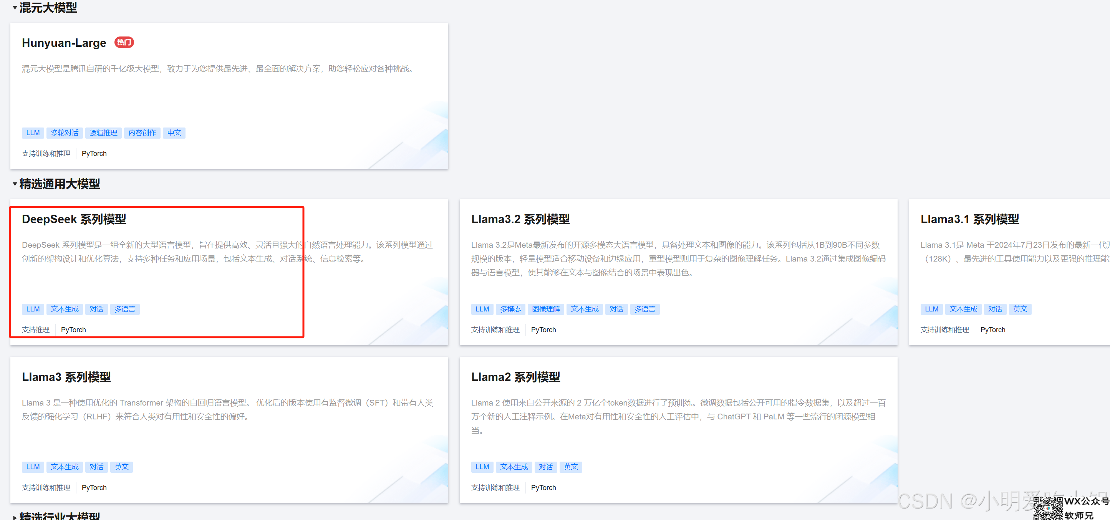The image size is (1110, 520).
Task: Click the 多语言 tag on DeepSeek card
Action: [125, 309]
